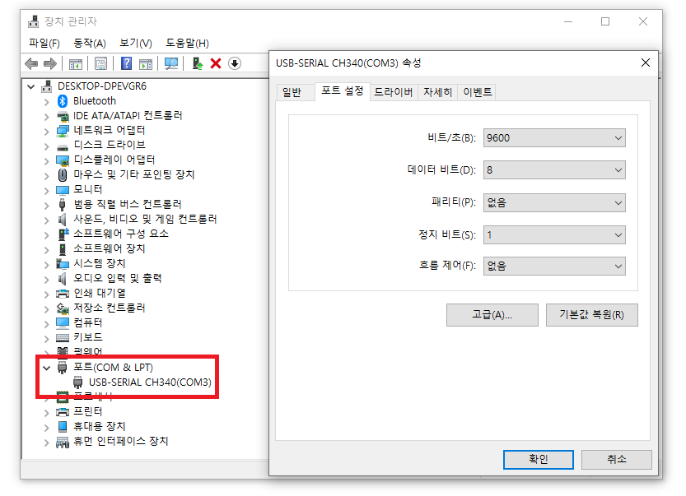686x496 pixels.
Task: Click the 기본값 복원(R) button
Action: 592,315
